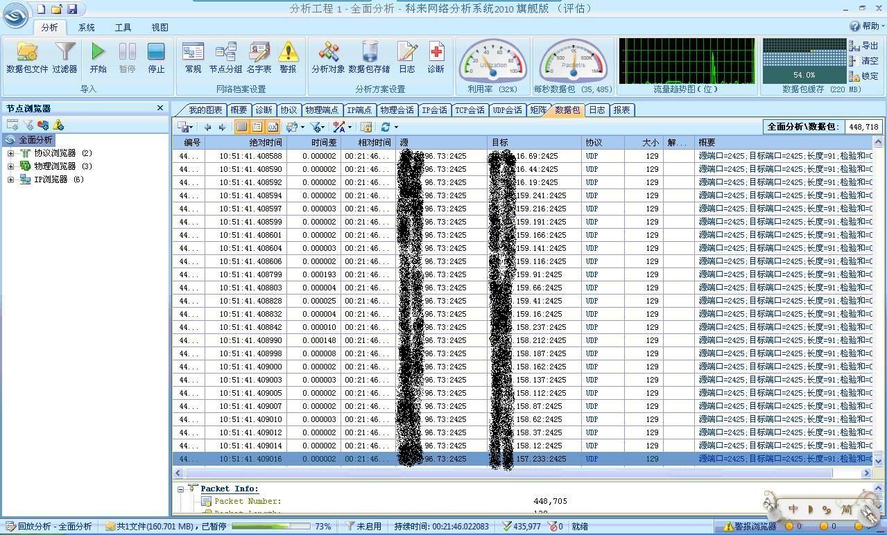The width and height of the screenshot is (887, 535).
Task: Expand the 协议浏览器 tree node
Action: click(x=10, y=153)
